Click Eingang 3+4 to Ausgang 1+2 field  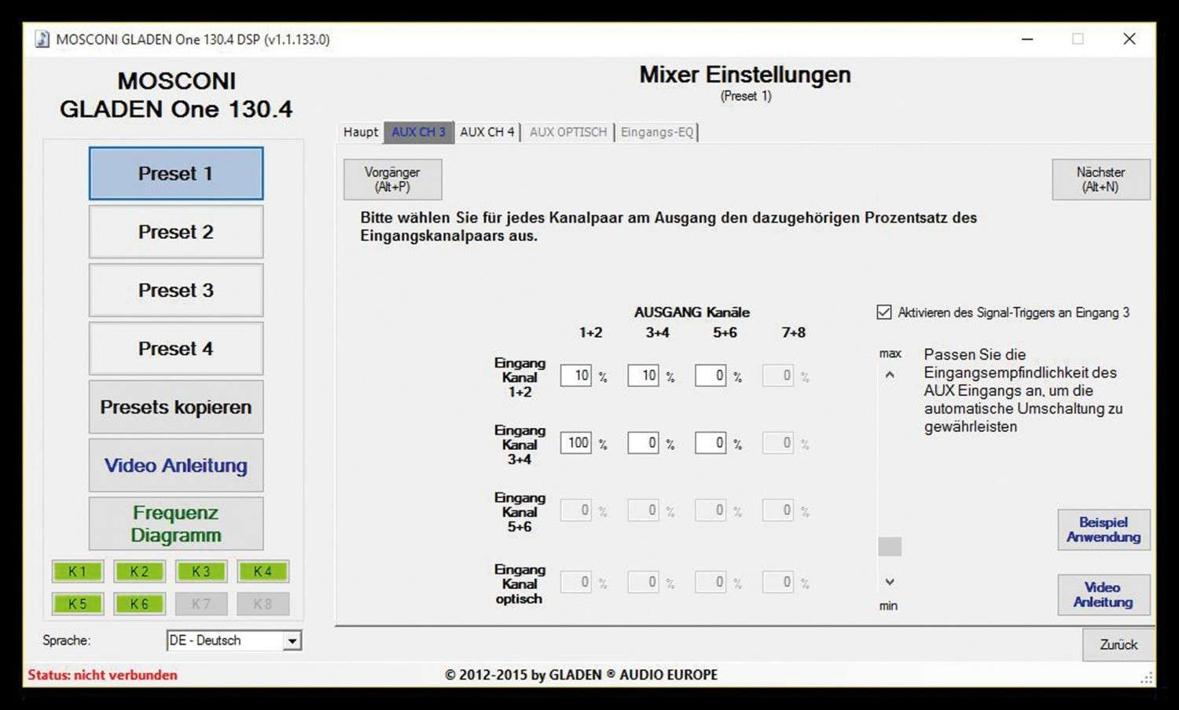click(576, 443)
